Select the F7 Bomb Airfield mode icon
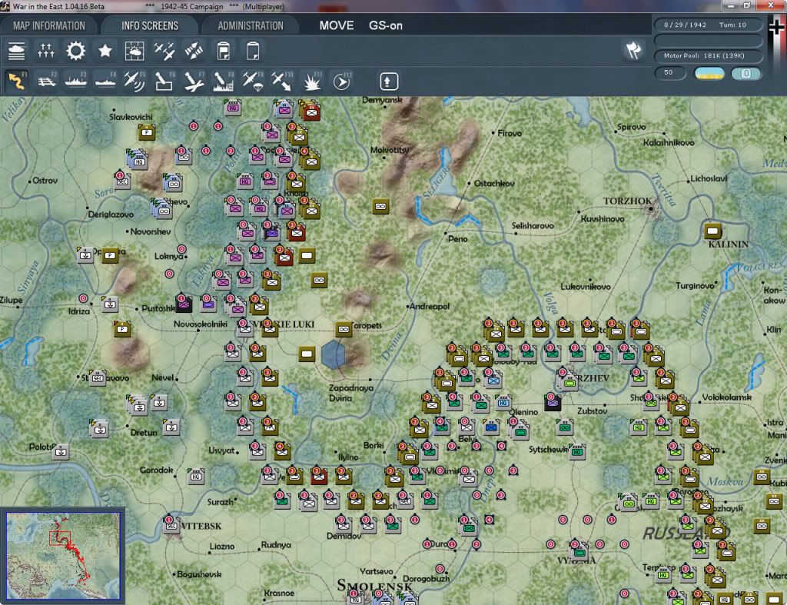Screen dimensions: 787x605 tap(194, 81)
